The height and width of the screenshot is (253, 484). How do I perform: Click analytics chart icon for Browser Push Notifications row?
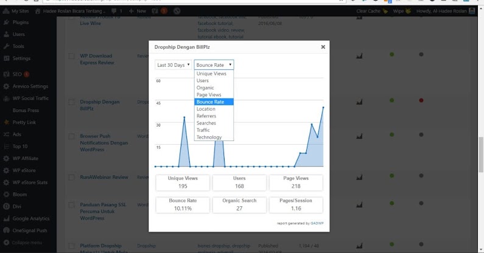pyautogui.click(x=359, y=136)
